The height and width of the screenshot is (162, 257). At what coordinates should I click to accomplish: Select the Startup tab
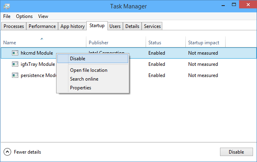97,26
